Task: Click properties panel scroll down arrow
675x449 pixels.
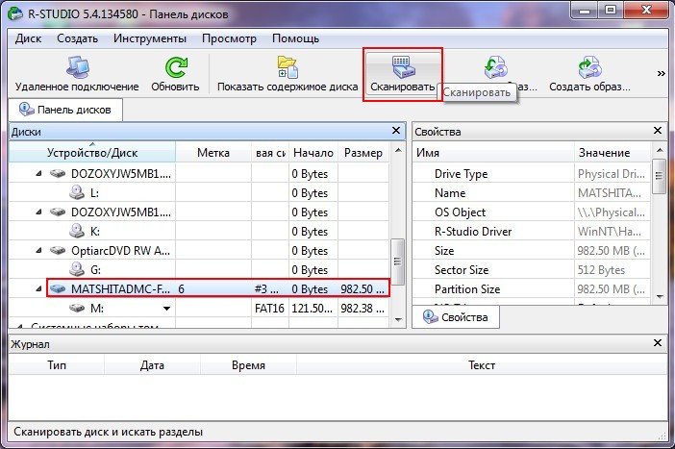Action: (x=659, y=296)
